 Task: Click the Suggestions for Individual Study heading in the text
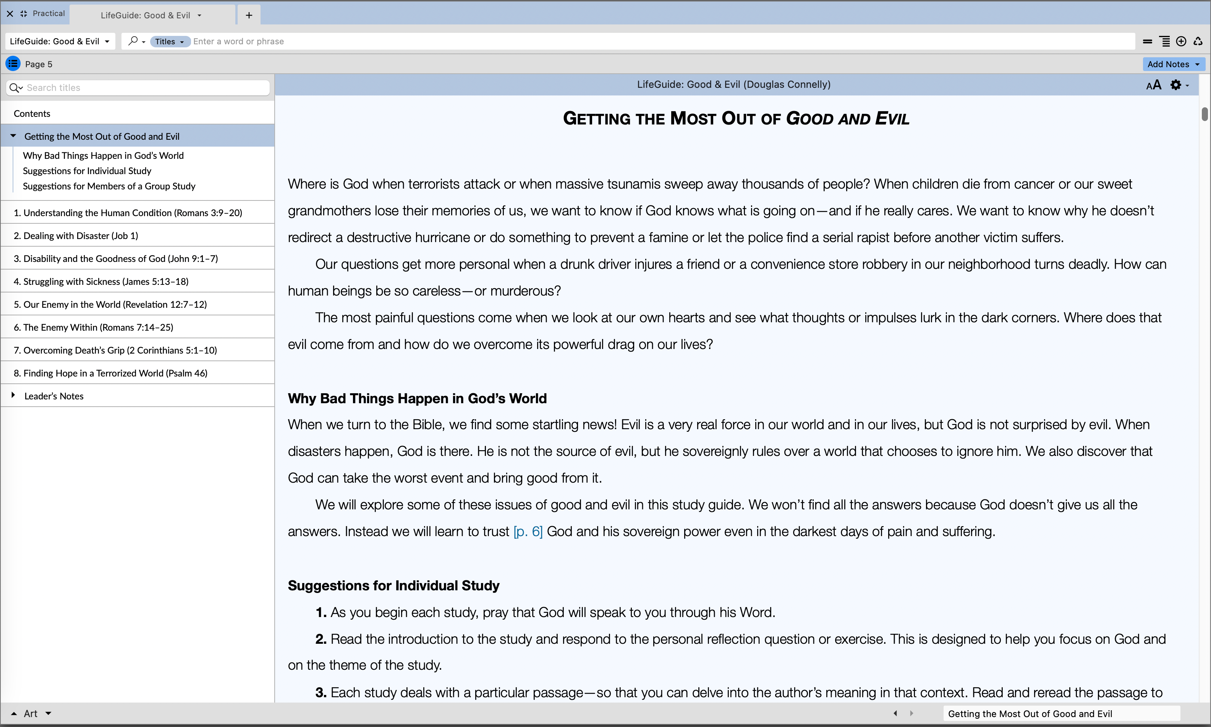[393, 585]
